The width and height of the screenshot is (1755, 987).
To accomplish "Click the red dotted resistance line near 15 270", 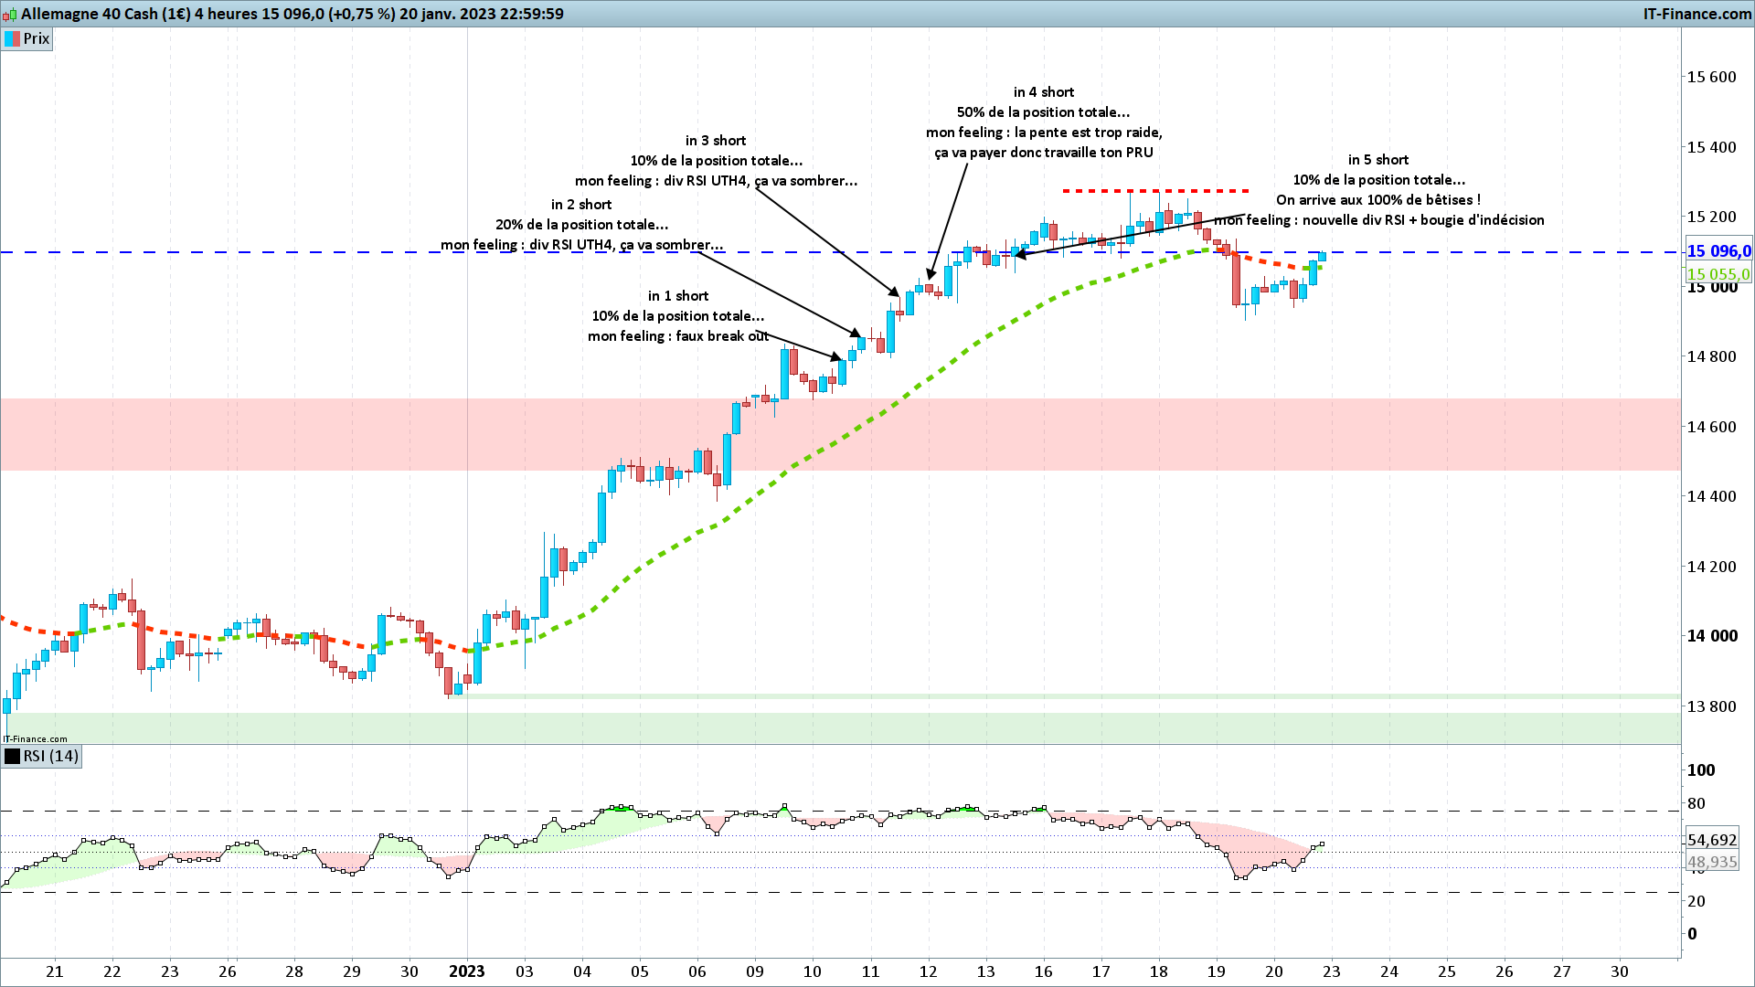I will tap(1155, 191).
